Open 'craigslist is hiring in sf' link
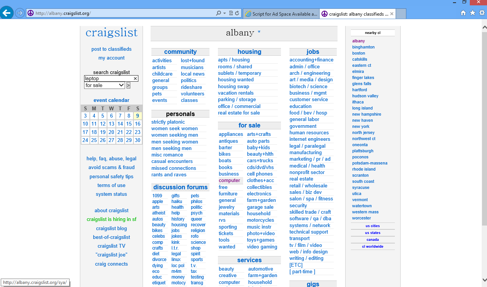 [111, 219]
